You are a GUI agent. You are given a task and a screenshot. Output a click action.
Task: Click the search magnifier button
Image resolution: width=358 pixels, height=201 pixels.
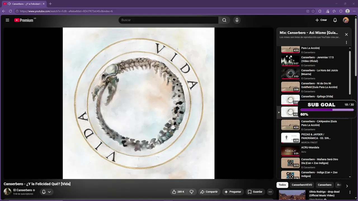point(224,20)
